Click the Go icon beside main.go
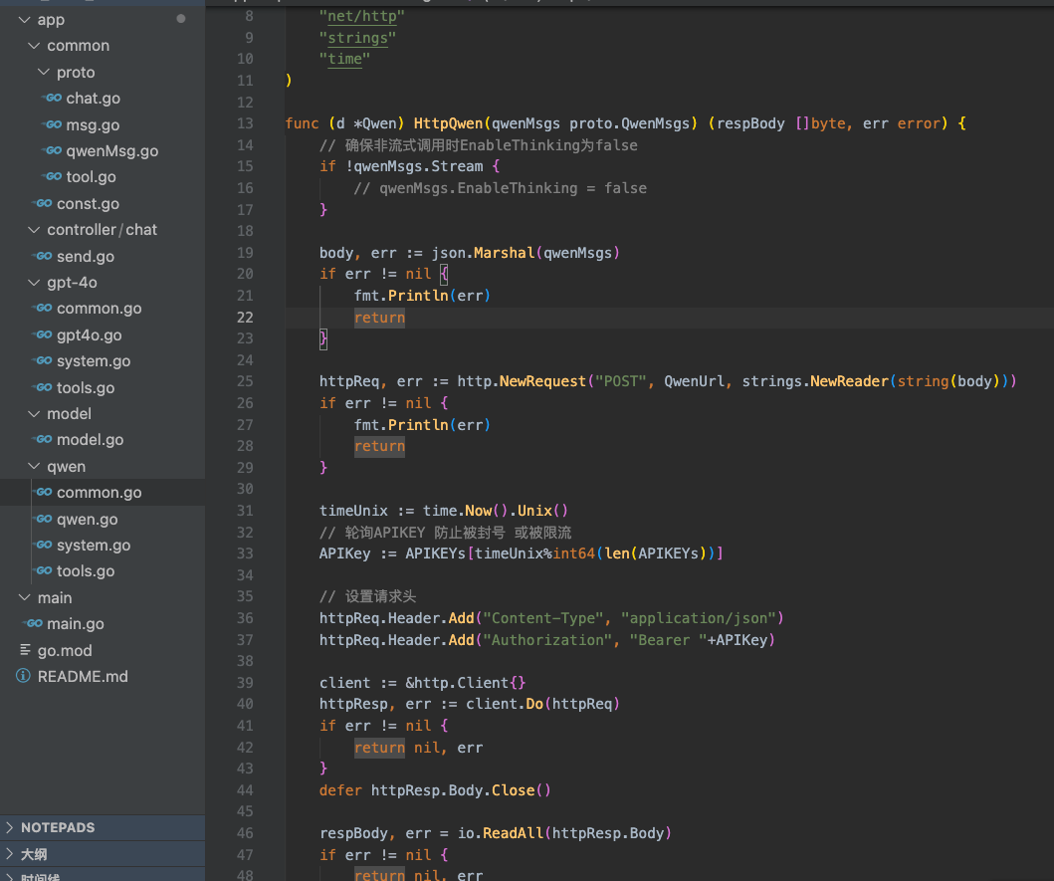The width and height of the screenshot is (1054, 881). pyautogui.click(x=34, y=624)
